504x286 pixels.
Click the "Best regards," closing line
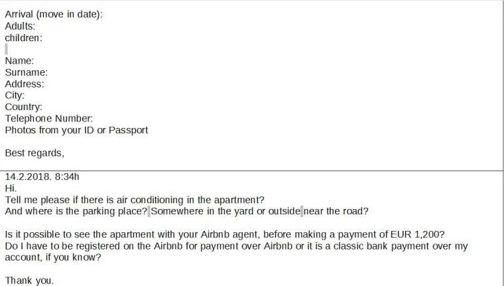[x=34, y=153]
